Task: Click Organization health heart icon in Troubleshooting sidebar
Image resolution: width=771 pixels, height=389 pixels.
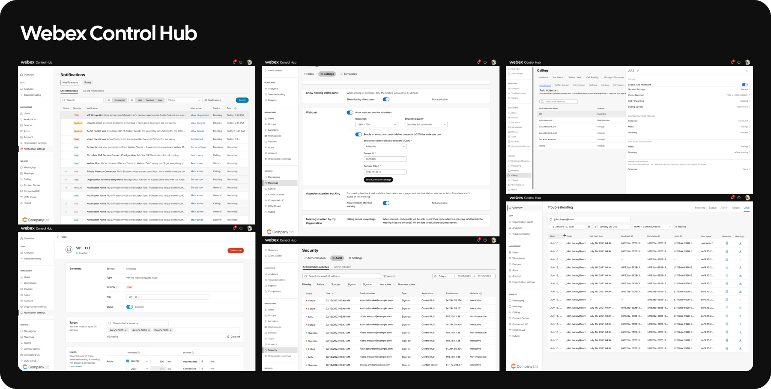Action: [x=510, y=222]
